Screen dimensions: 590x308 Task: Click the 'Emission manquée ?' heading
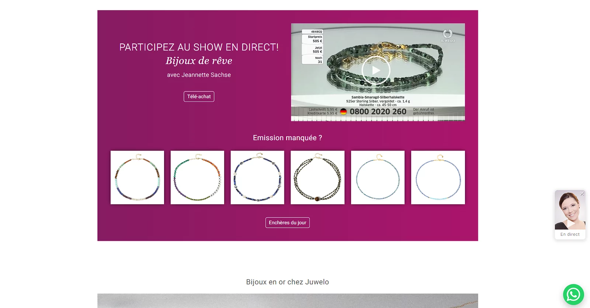pyautogui.click(x=288, y=138)
